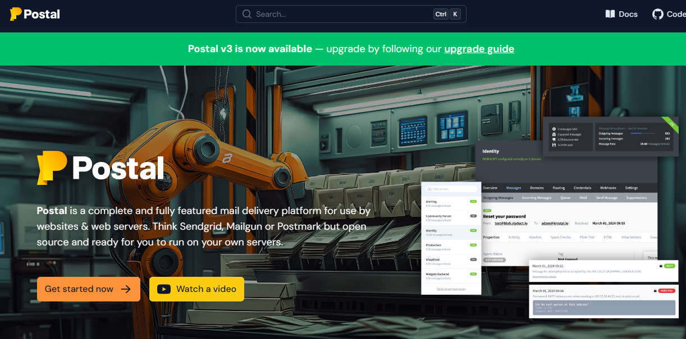
Task: Click the Watch a video button
Action: pyautogui.click(x=196, y=289)
